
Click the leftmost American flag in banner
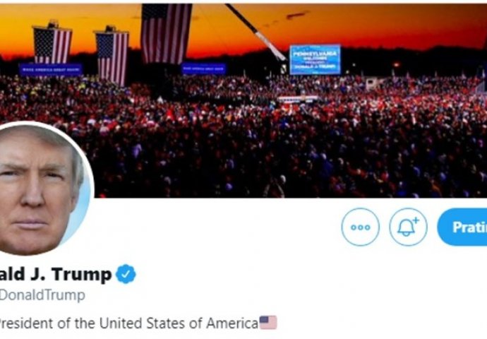[x=52, y=44]
